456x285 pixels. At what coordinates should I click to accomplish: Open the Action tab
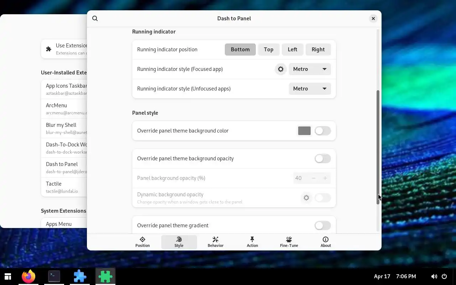tap(252, 242)
